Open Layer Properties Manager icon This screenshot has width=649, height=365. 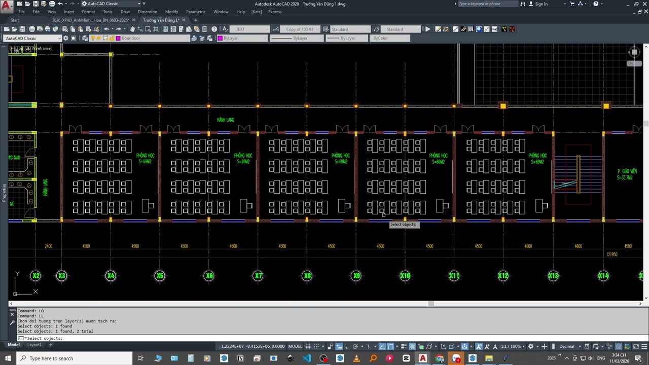coord(85,38)
